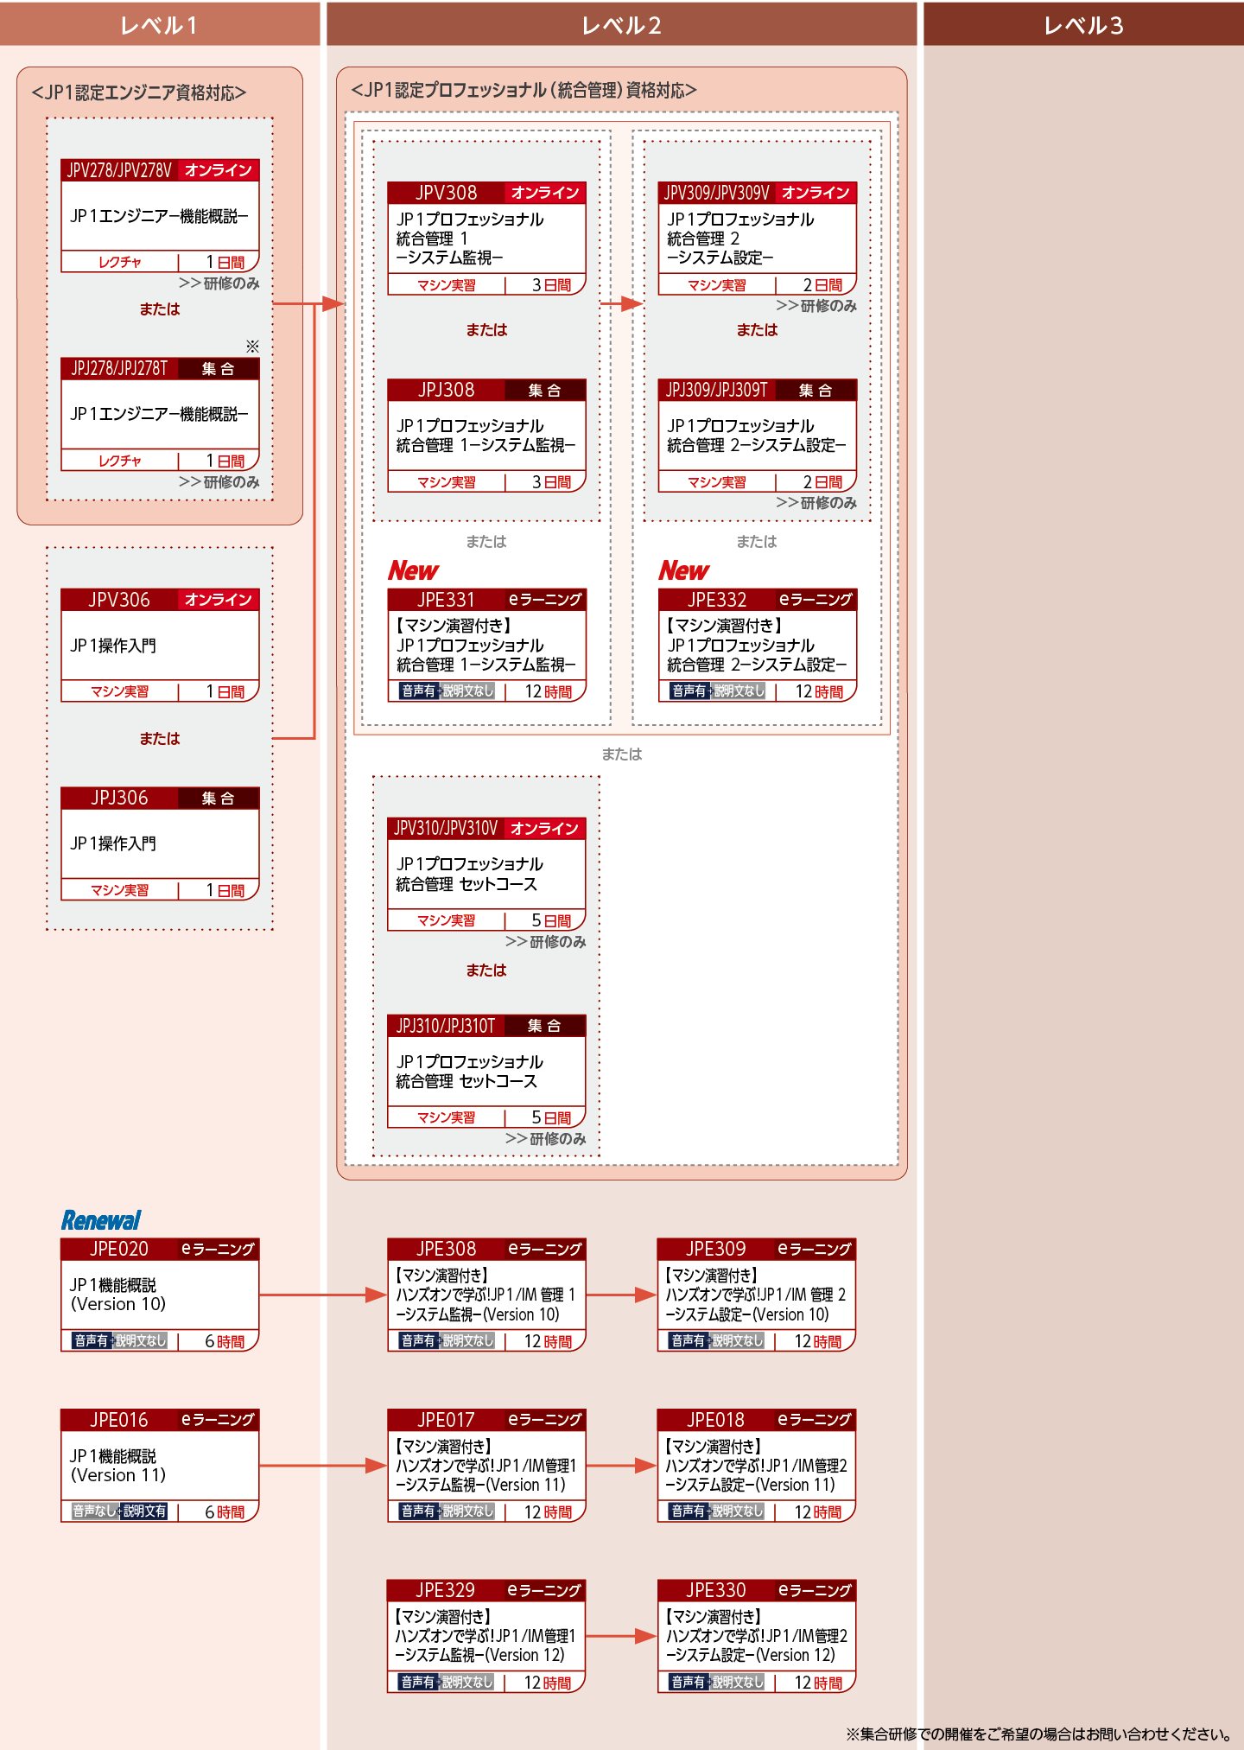Open JPE020 JP1機能概説 Version 10 course
1244x1750 pixels.
160,1295
